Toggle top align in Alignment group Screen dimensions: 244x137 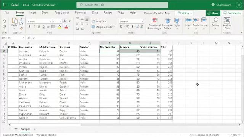pos(77,19)
